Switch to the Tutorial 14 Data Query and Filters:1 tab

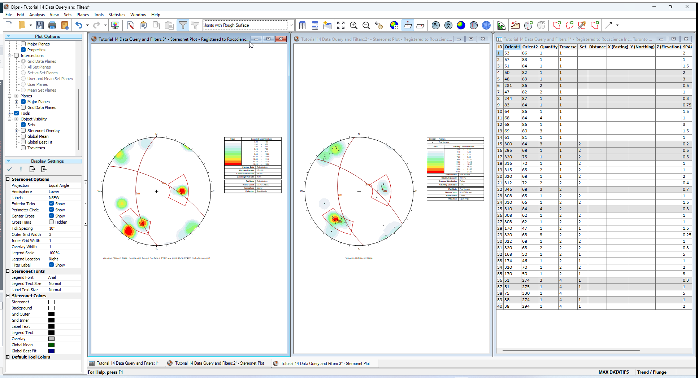pyautogui.click(x=127, y=363)
